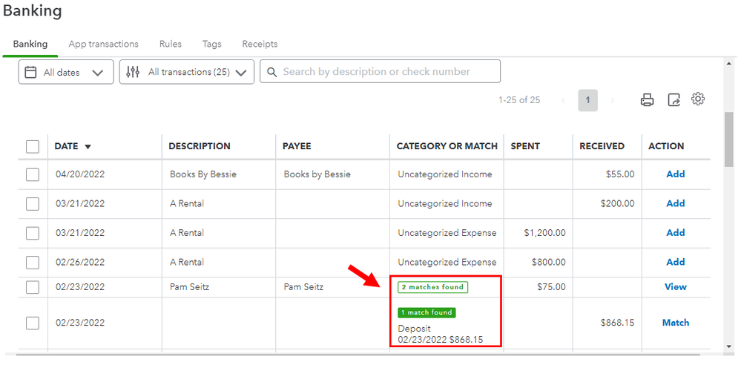The image size is (741, 365).
Task: Check the Books By Bessie row checkbox
Action: coord(33,174)
